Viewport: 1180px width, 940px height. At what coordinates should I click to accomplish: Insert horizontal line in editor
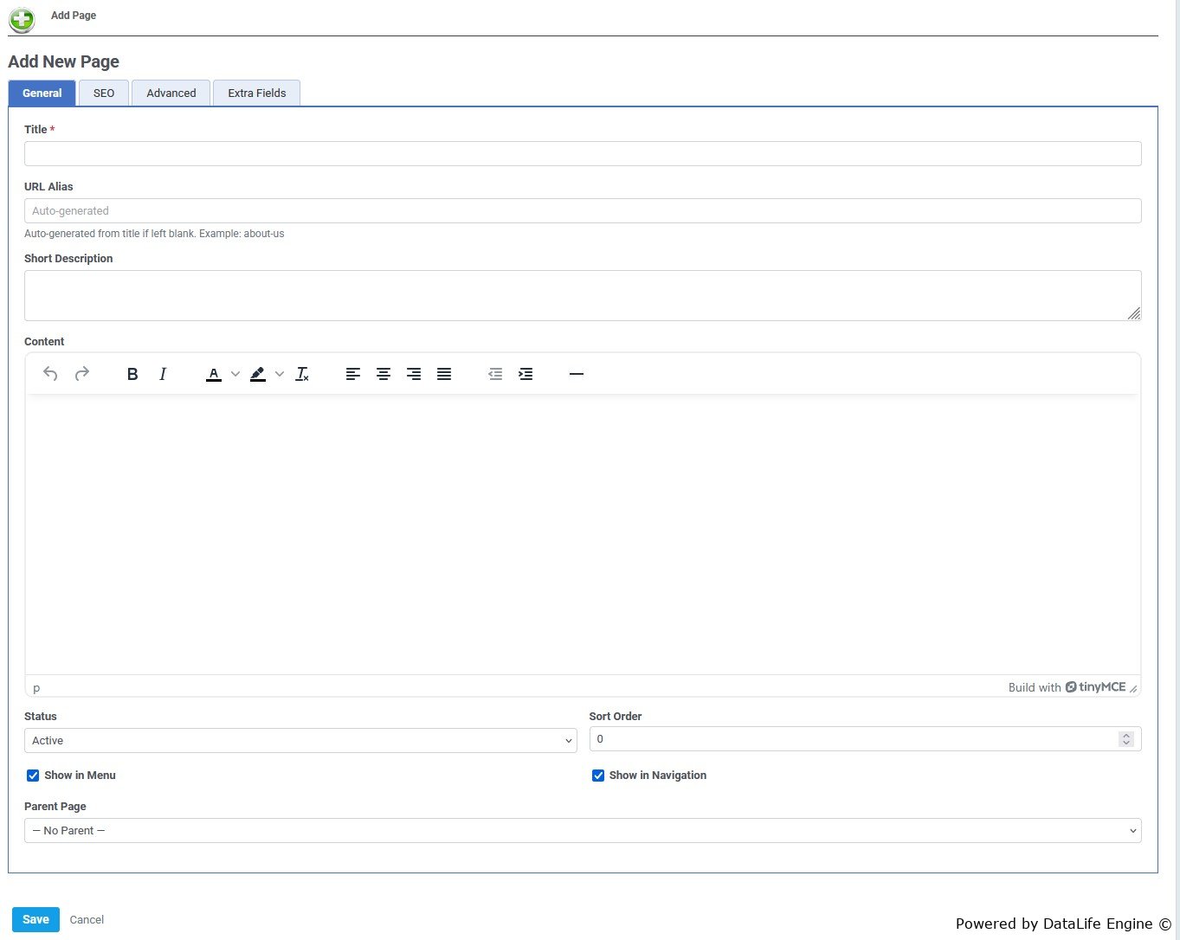(577, 374)
